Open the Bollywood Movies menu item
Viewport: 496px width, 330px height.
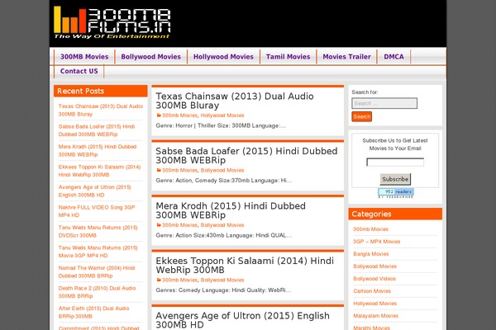tap(151, 57)
